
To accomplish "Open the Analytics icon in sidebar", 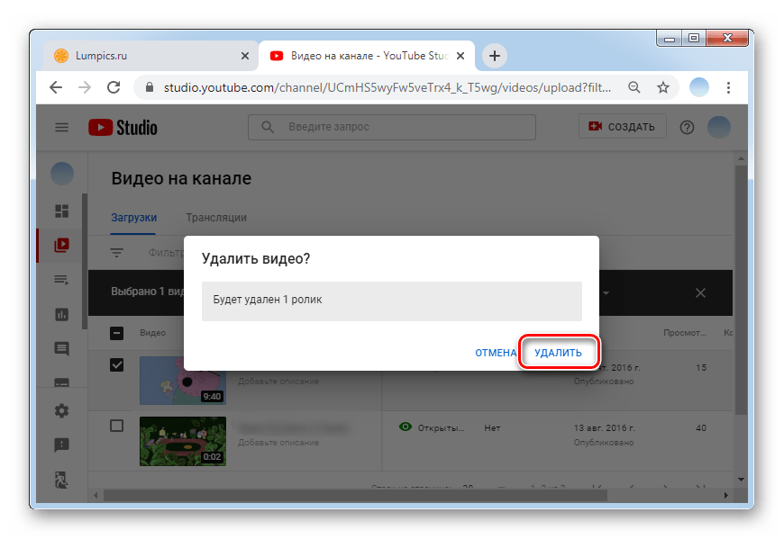I will coord(62,314).
